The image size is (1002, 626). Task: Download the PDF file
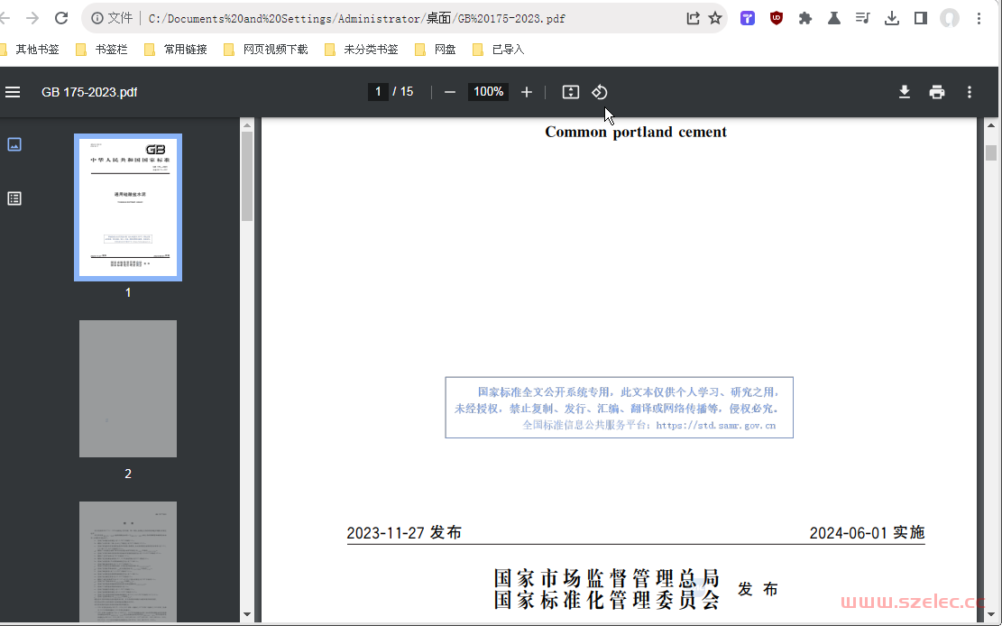coord(905,92)
